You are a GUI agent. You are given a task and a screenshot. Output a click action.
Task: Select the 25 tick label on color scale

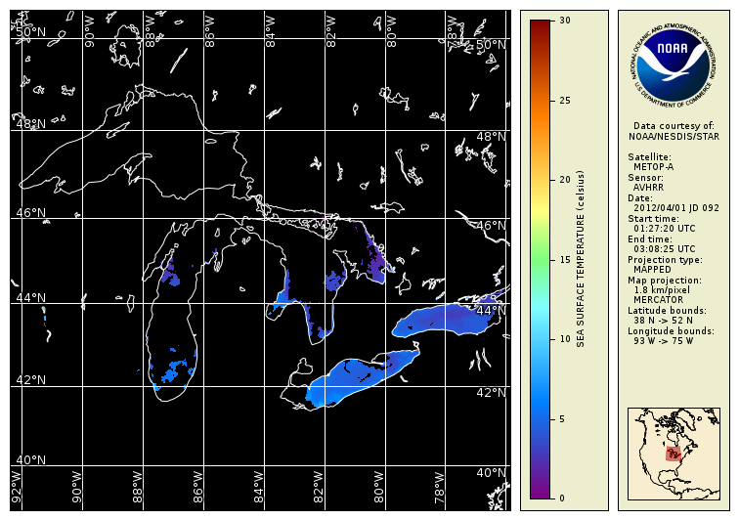click(x=565, y=101)
